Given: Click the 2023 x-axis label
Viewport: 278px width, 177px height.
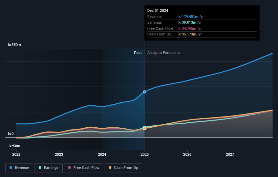Looking at the screenshot, I should (59, 154).
